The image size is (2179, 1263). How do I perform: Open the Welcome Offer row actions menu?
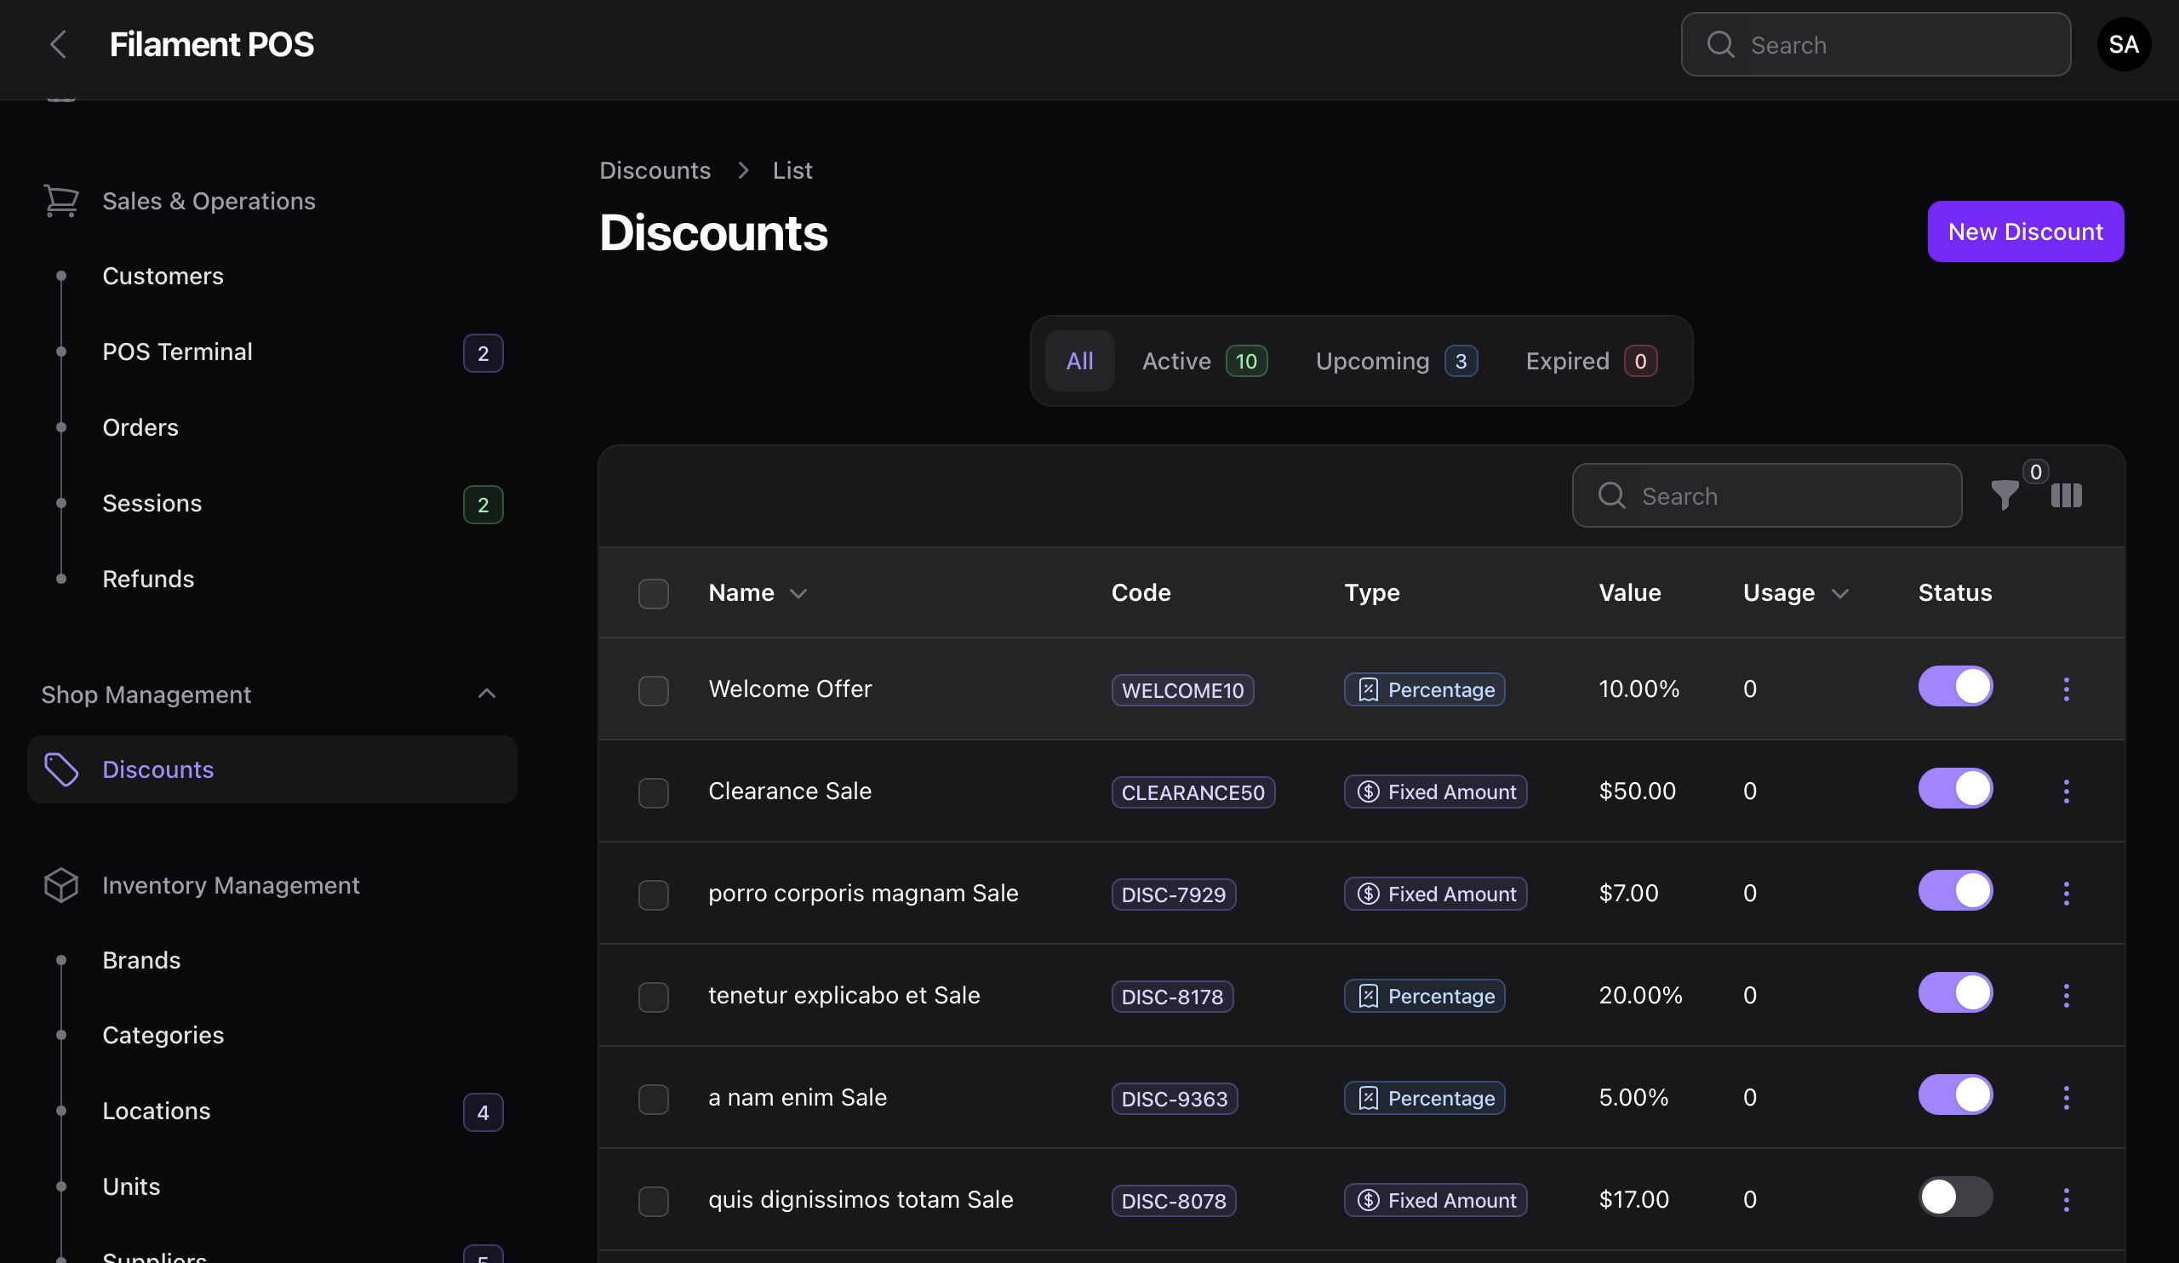[x=2066, y=689]
